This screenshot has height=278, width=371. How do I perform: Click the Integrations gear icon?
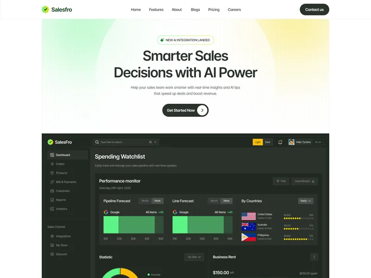[52, 236]
